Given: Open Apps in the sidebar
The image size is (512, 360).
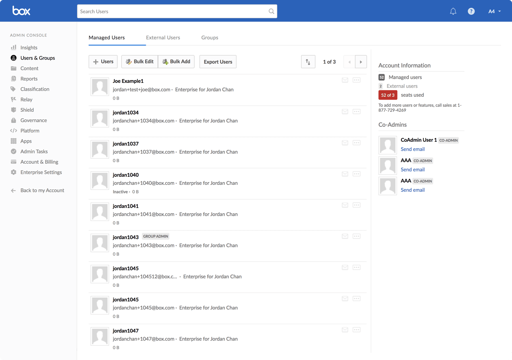Looking at the screenshot, I should coord(26,141).
